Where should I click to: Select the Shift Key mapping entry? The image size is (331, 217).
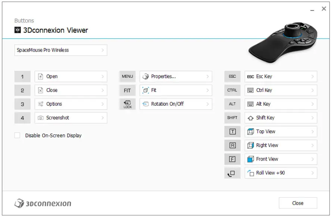281,118
